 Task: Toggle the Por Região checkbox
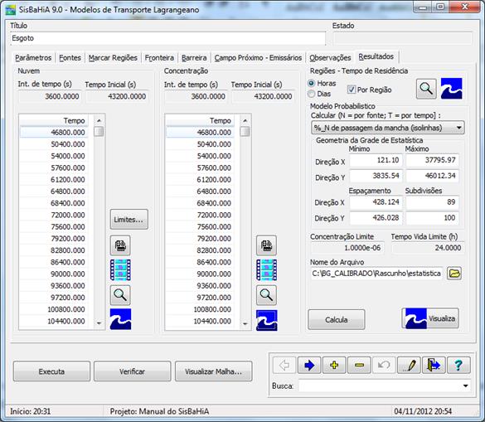351,90
